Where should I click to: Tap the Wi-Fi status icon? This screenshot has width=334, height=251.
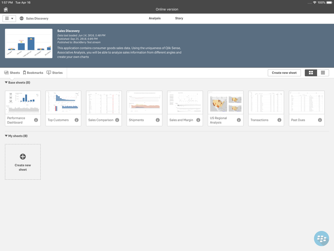click(x=315, y=3)
